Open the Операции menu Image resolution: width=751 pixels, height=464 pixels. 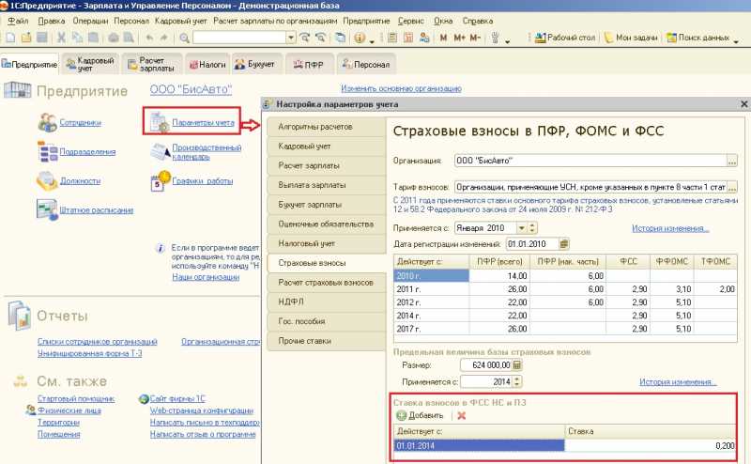click(90, 21)
